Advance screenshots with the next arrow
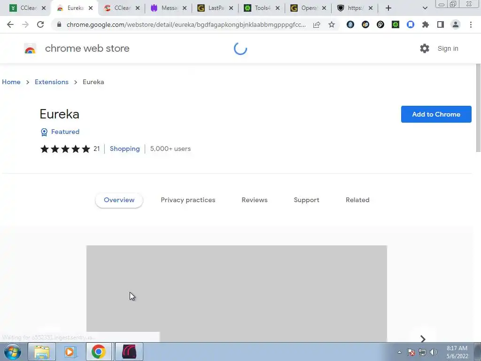Viewport: 481px width, 361px height. coord(423,338)
